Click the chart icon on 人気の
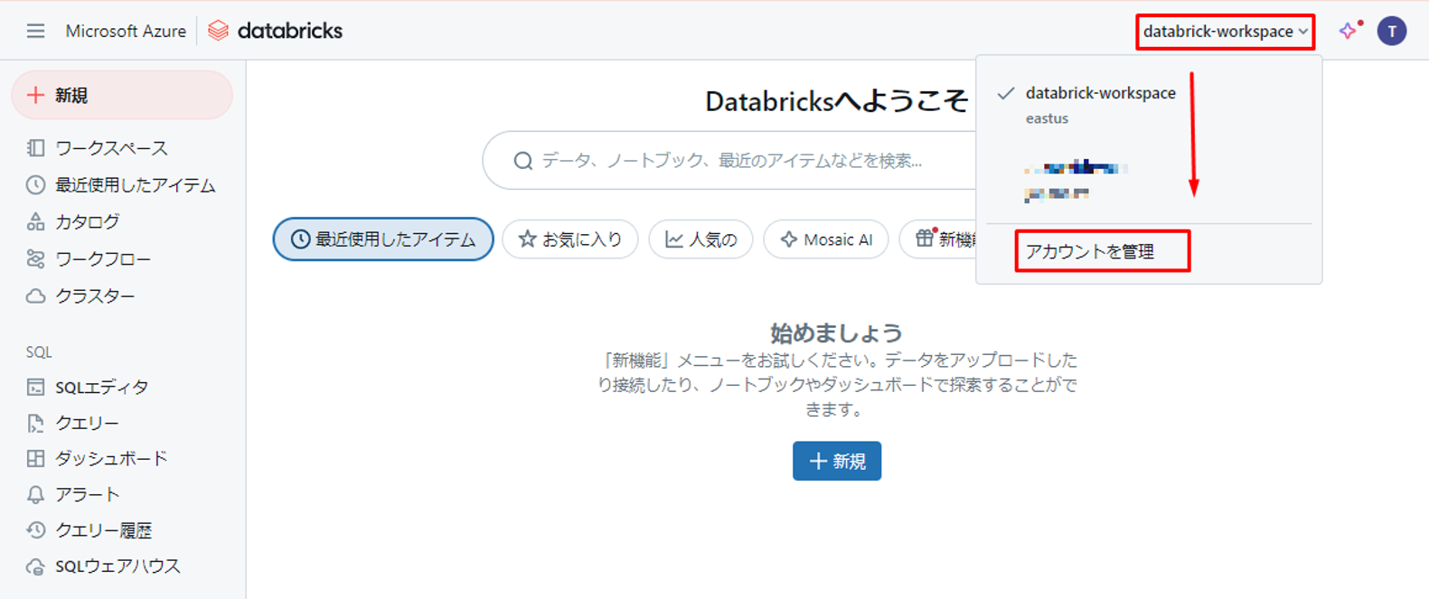The height and width of the screenshot is (599, 1429). pyautogui.click(x=674, y=239)
